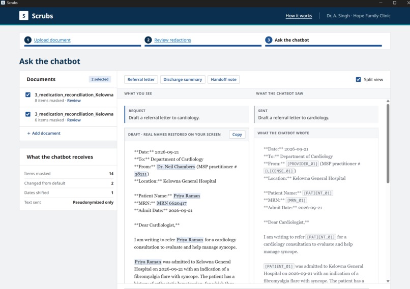Click the Items masked row value 14
410x289 pixels.
[111, 174]
